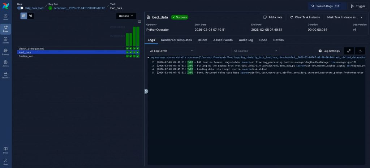Click the keyboard shortcuts icon above grid
This screenshot has height=168, width=370.
(139, 22)
